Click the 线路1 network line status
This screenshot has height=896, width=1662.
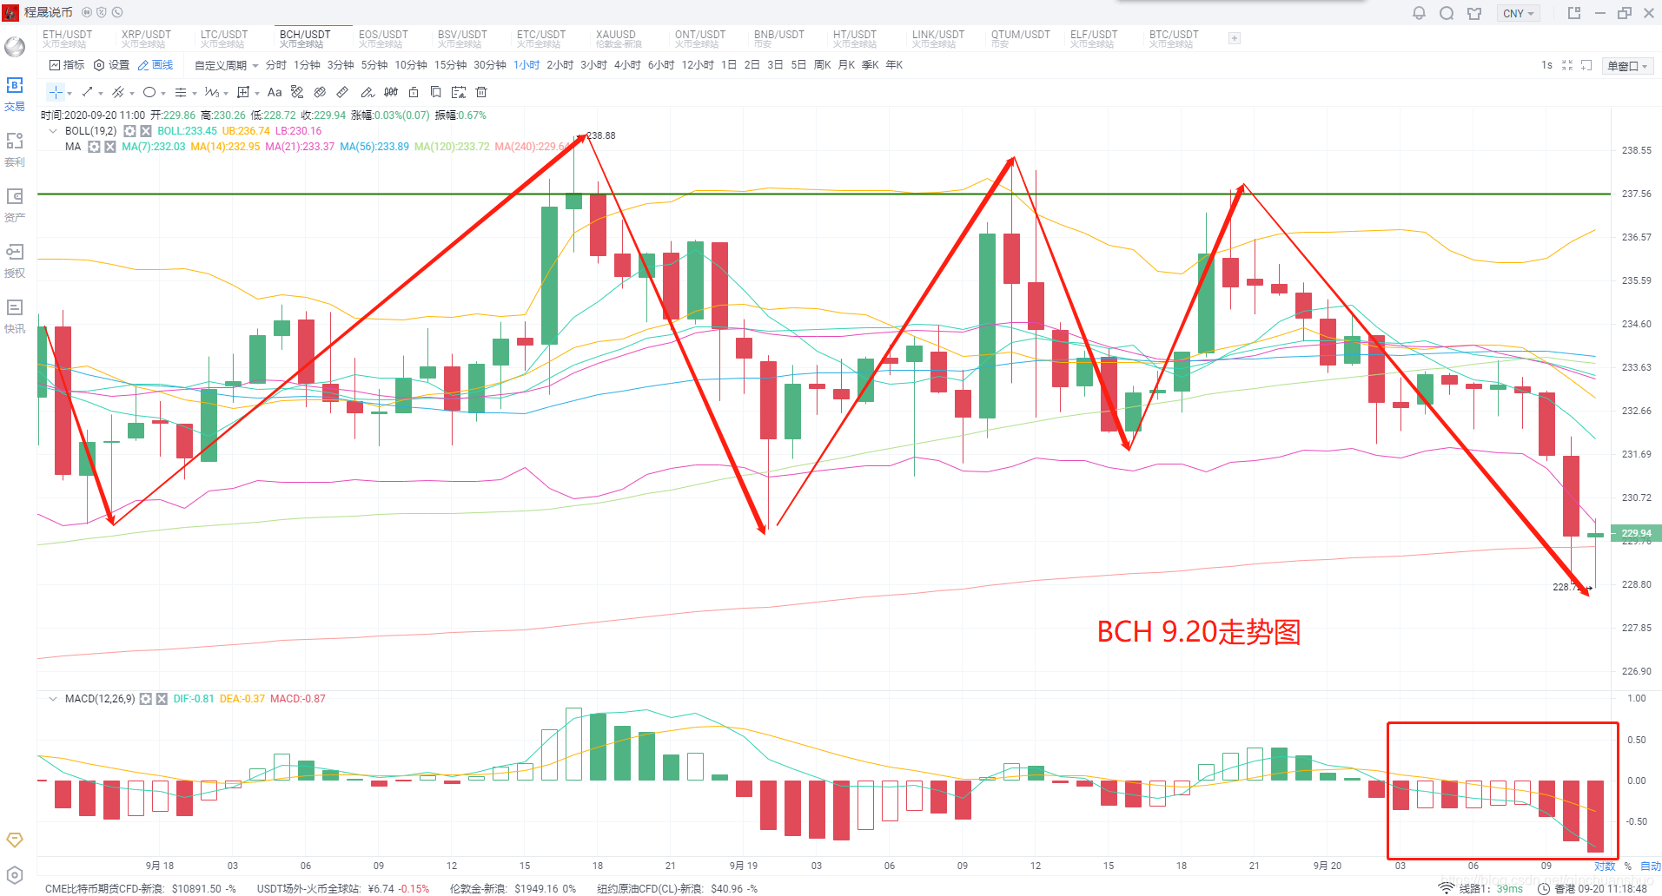pyautogui.click(x=1481, y=888)
